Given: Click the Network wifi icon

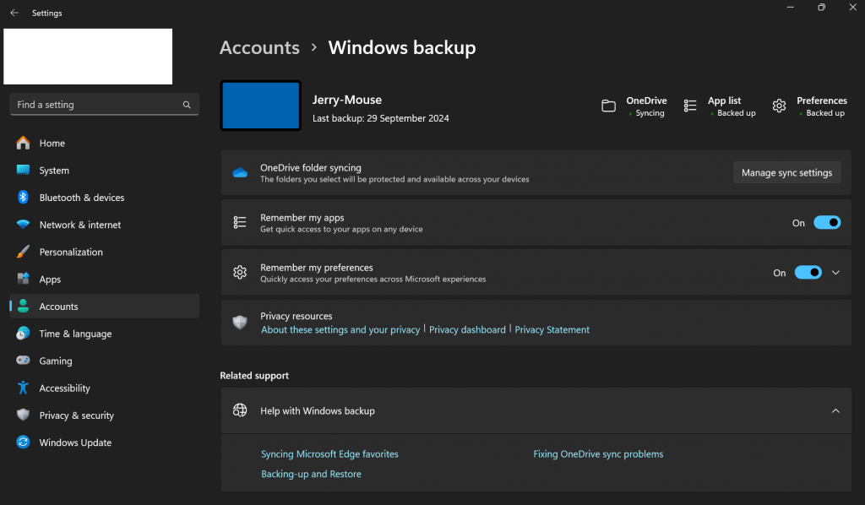Looking at the screenshot, I should 23,225.
